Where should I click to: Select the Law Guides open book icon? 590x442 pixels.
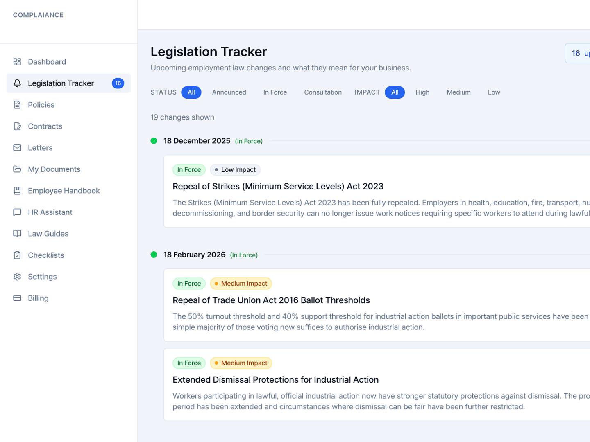[17, 233]
